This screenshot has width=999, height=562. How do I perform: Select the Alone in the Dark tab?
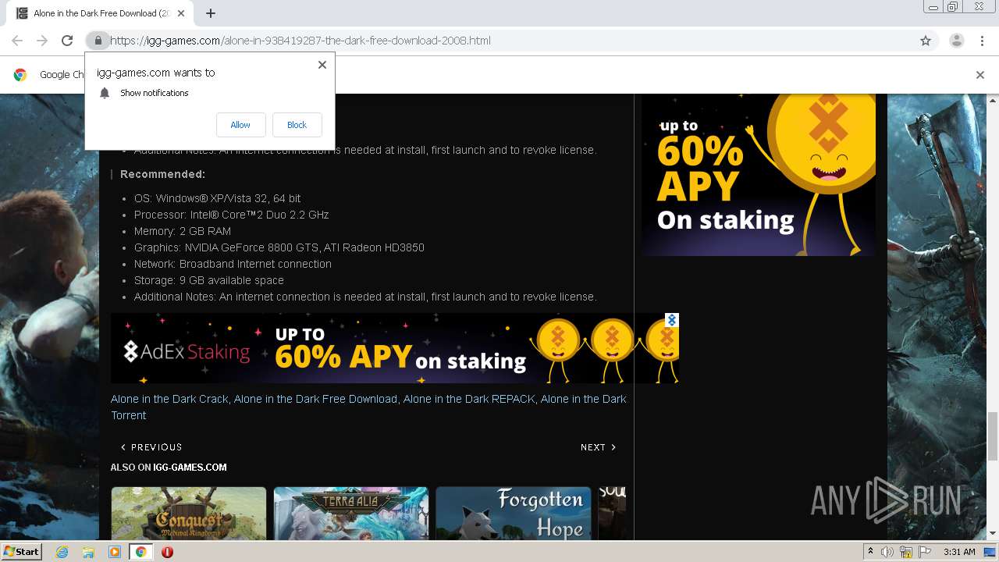pyautogui.click(x=100, y=13)
